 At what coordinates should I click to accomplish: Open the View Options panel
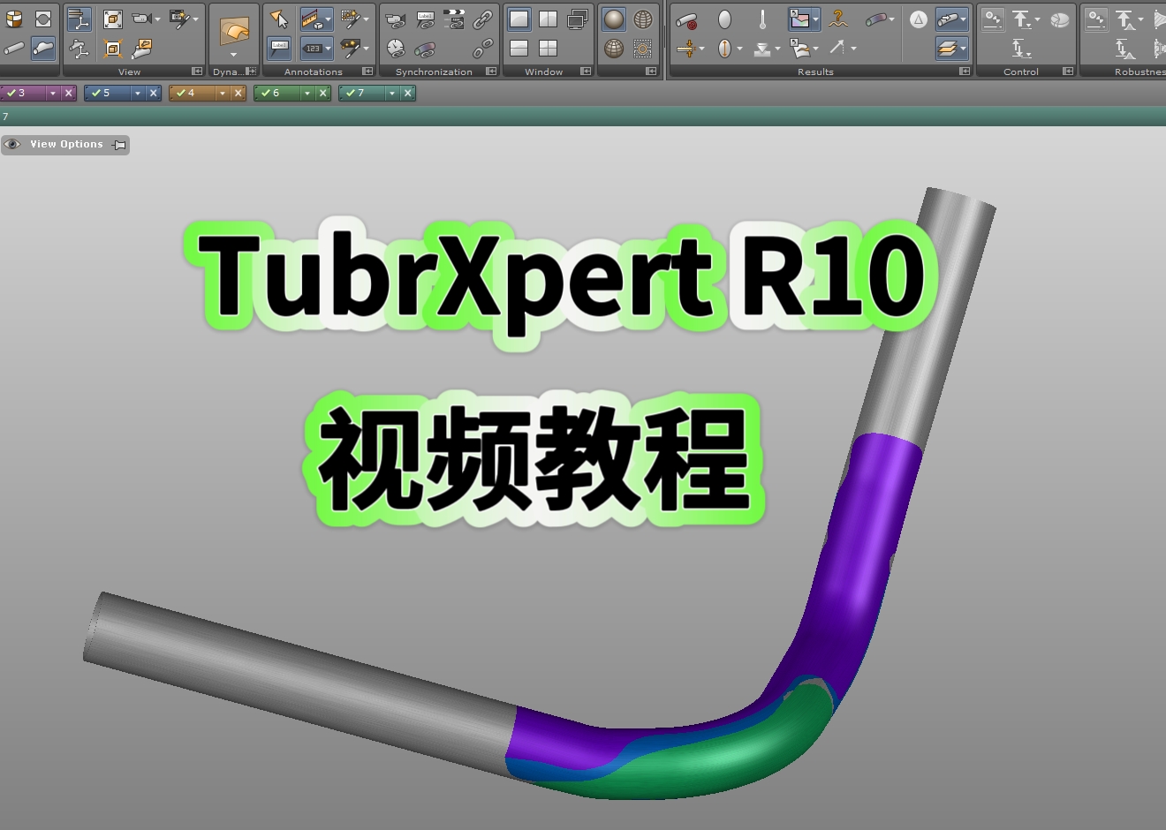coord(66,145)
